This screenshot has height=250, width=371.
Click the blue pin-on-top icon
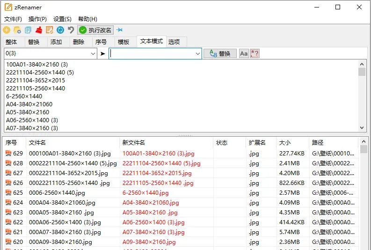[120, 30]
